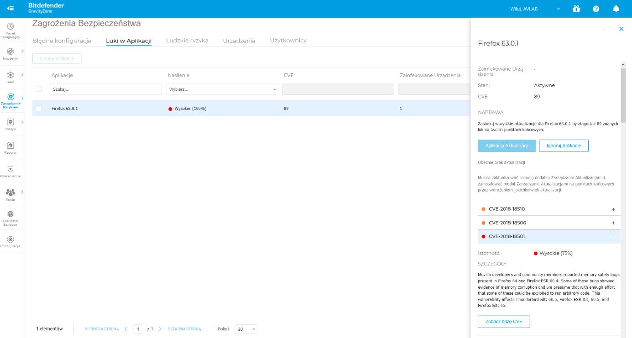The height and width of the screenshot is (338, 632).
Task: Select the Luki w Aplikacji tab
Action: (x=129, y=41)
